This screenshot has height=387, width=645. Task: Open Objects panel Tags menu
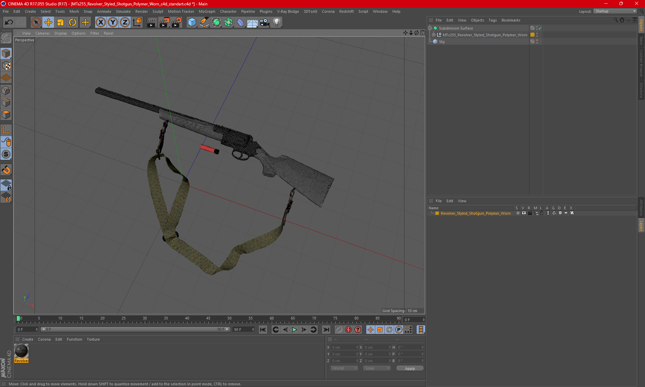pyautogui.click(x=492, y=20)
